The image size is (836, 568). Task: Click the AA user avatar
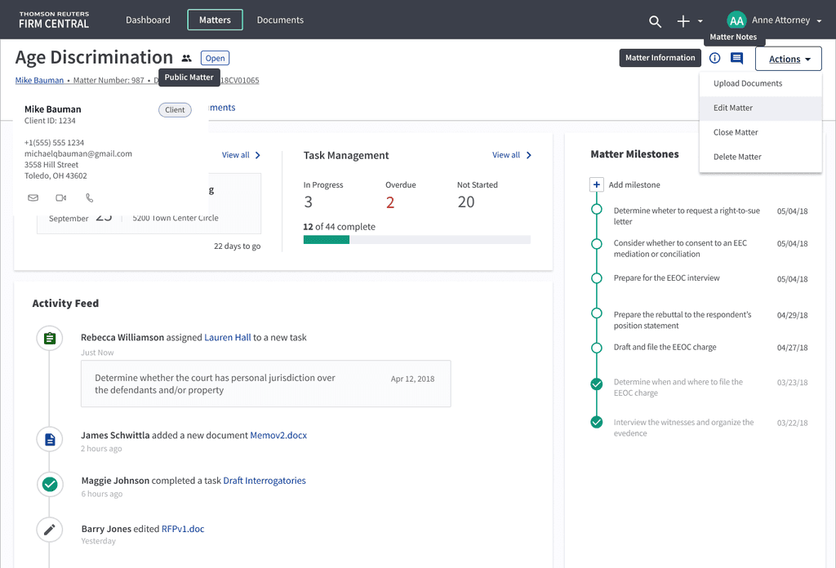pos(736,20)
